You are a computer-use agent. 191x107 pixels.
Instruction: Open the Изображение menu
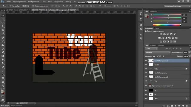coord(33,2)
